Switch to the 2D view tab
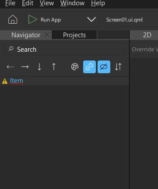Image resolution: width=158 pixels, height=189 pixels. [x=147, y=35]
